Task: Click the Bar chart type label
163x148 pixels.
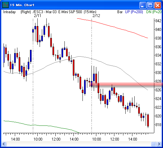Action: (x=120, y=12)
